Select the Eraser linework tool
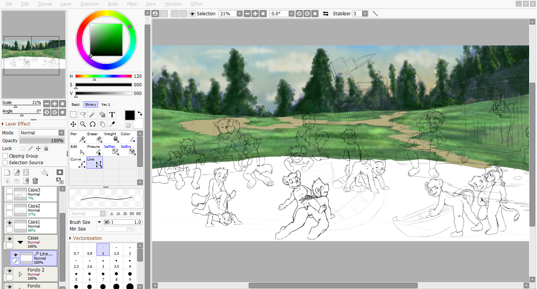This screenshot has height=289, width=537. [x=94, y=137]
